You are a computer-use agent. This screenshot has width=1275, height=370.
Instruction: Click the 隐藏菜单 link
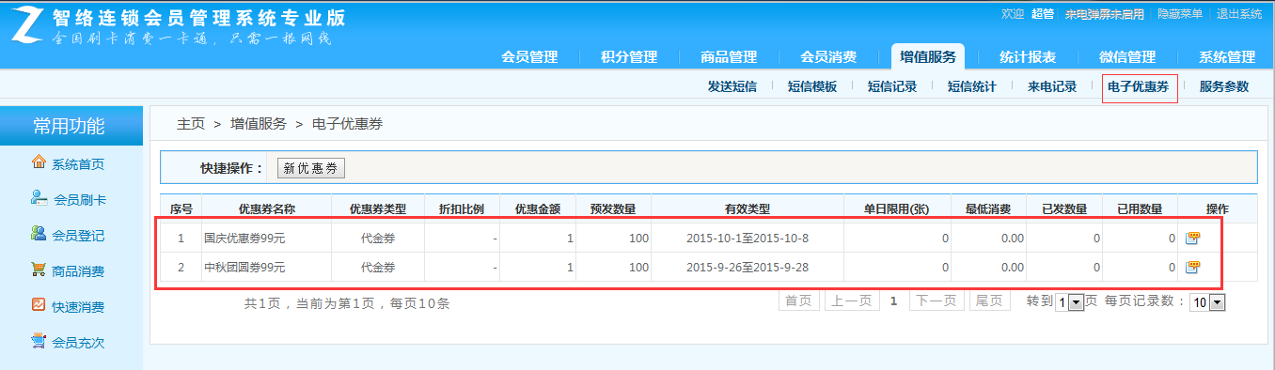(x=1180, y=14)
